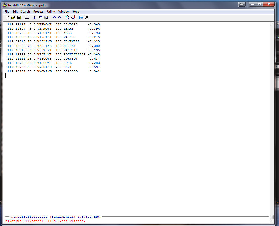Open a file with the folder icon

(x=13, y=17)
